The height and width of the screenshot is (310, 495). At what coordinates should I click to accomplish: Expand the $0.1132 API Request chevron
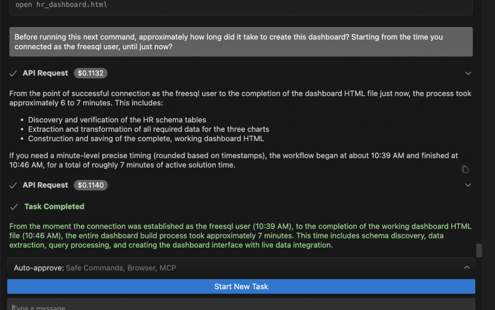pos(467,73)
